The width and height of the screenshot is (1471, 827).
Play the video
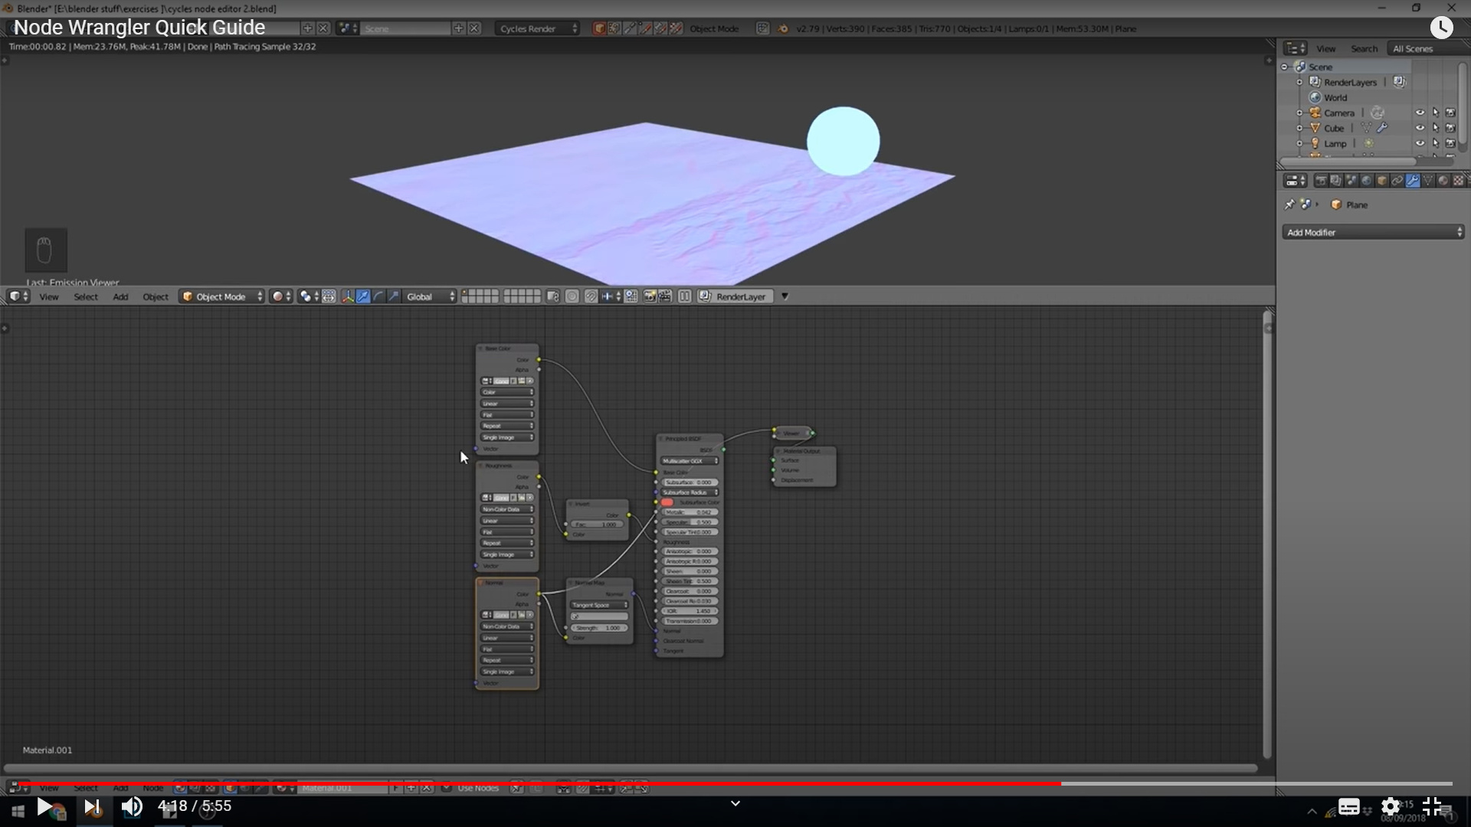(x=44, y=806)
